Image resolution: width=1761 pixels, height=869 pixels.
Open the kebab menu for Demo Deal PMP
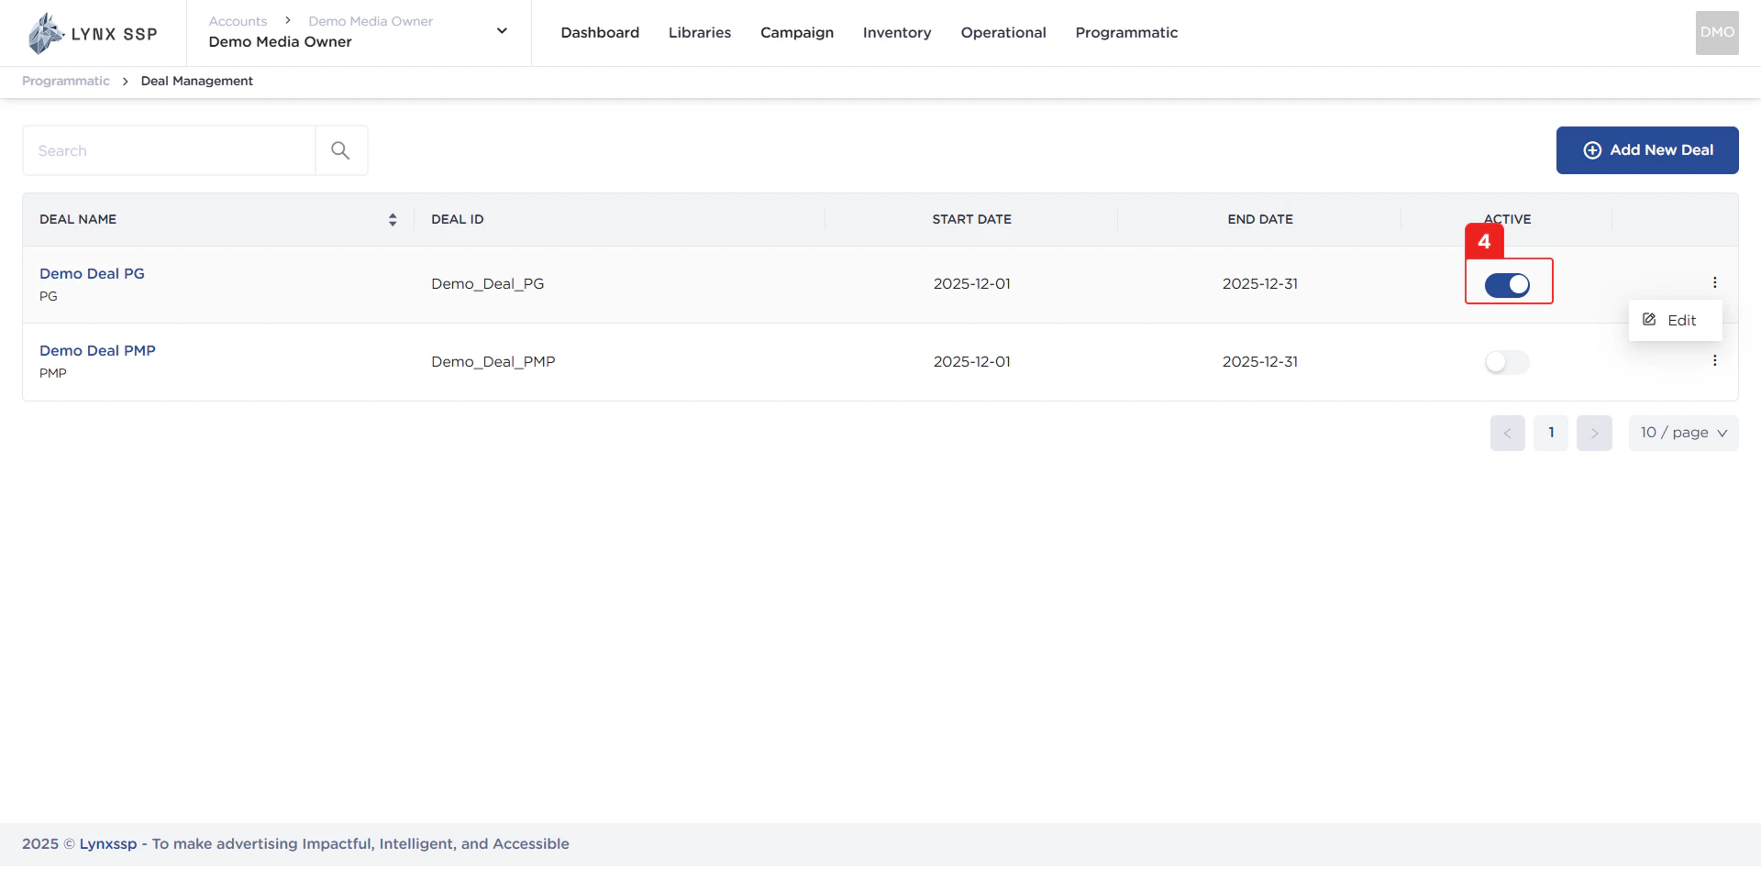tap(1715, 360)
